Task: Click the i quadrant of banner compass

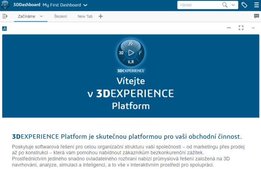Action: click(140, 53)
